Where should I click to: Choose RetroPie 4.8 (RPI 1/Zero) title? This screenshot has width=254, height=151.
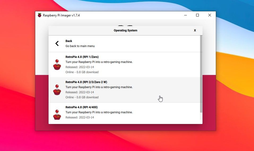point(82,57)
